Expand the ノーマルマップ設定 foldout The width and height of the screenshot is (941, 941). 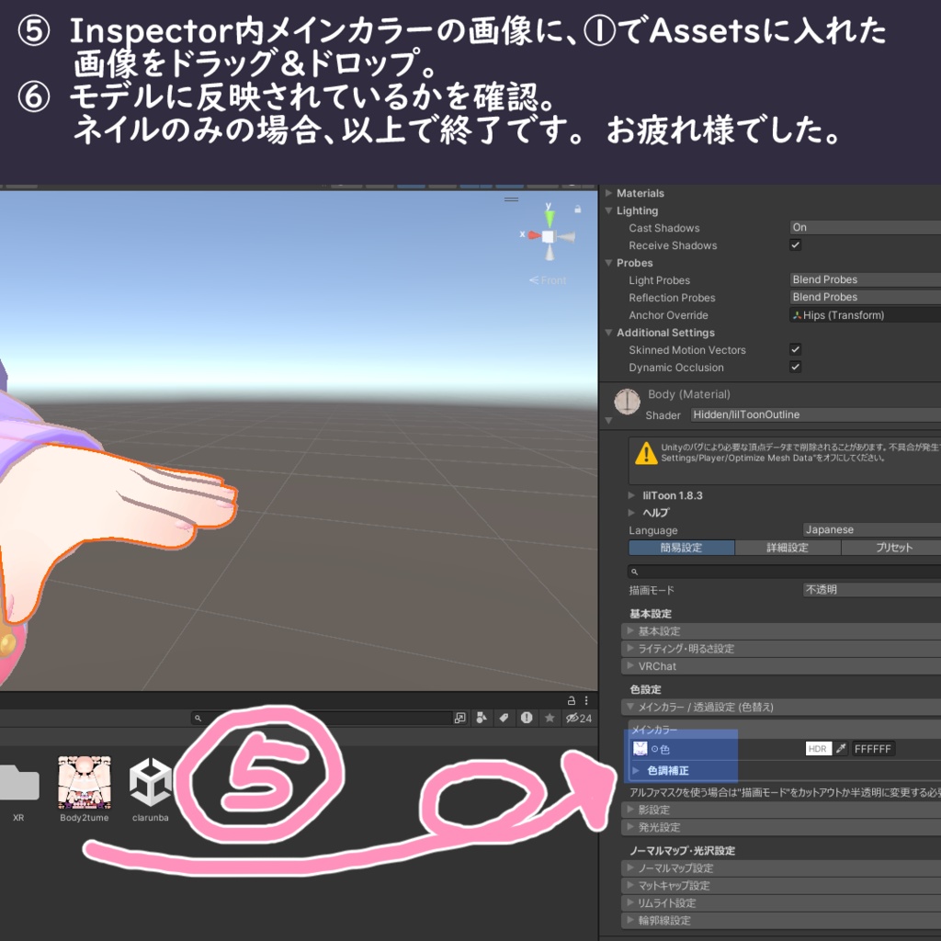[x=781, y=867]
